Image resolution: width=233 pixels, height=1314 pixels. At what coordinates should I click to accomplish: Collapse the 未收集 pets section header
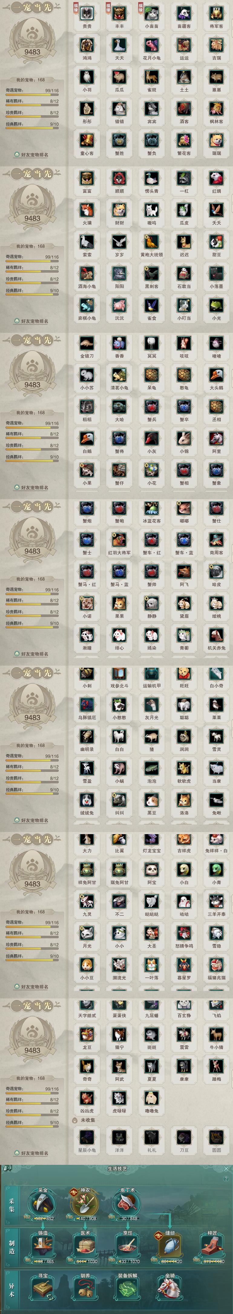coord(83,1120)
